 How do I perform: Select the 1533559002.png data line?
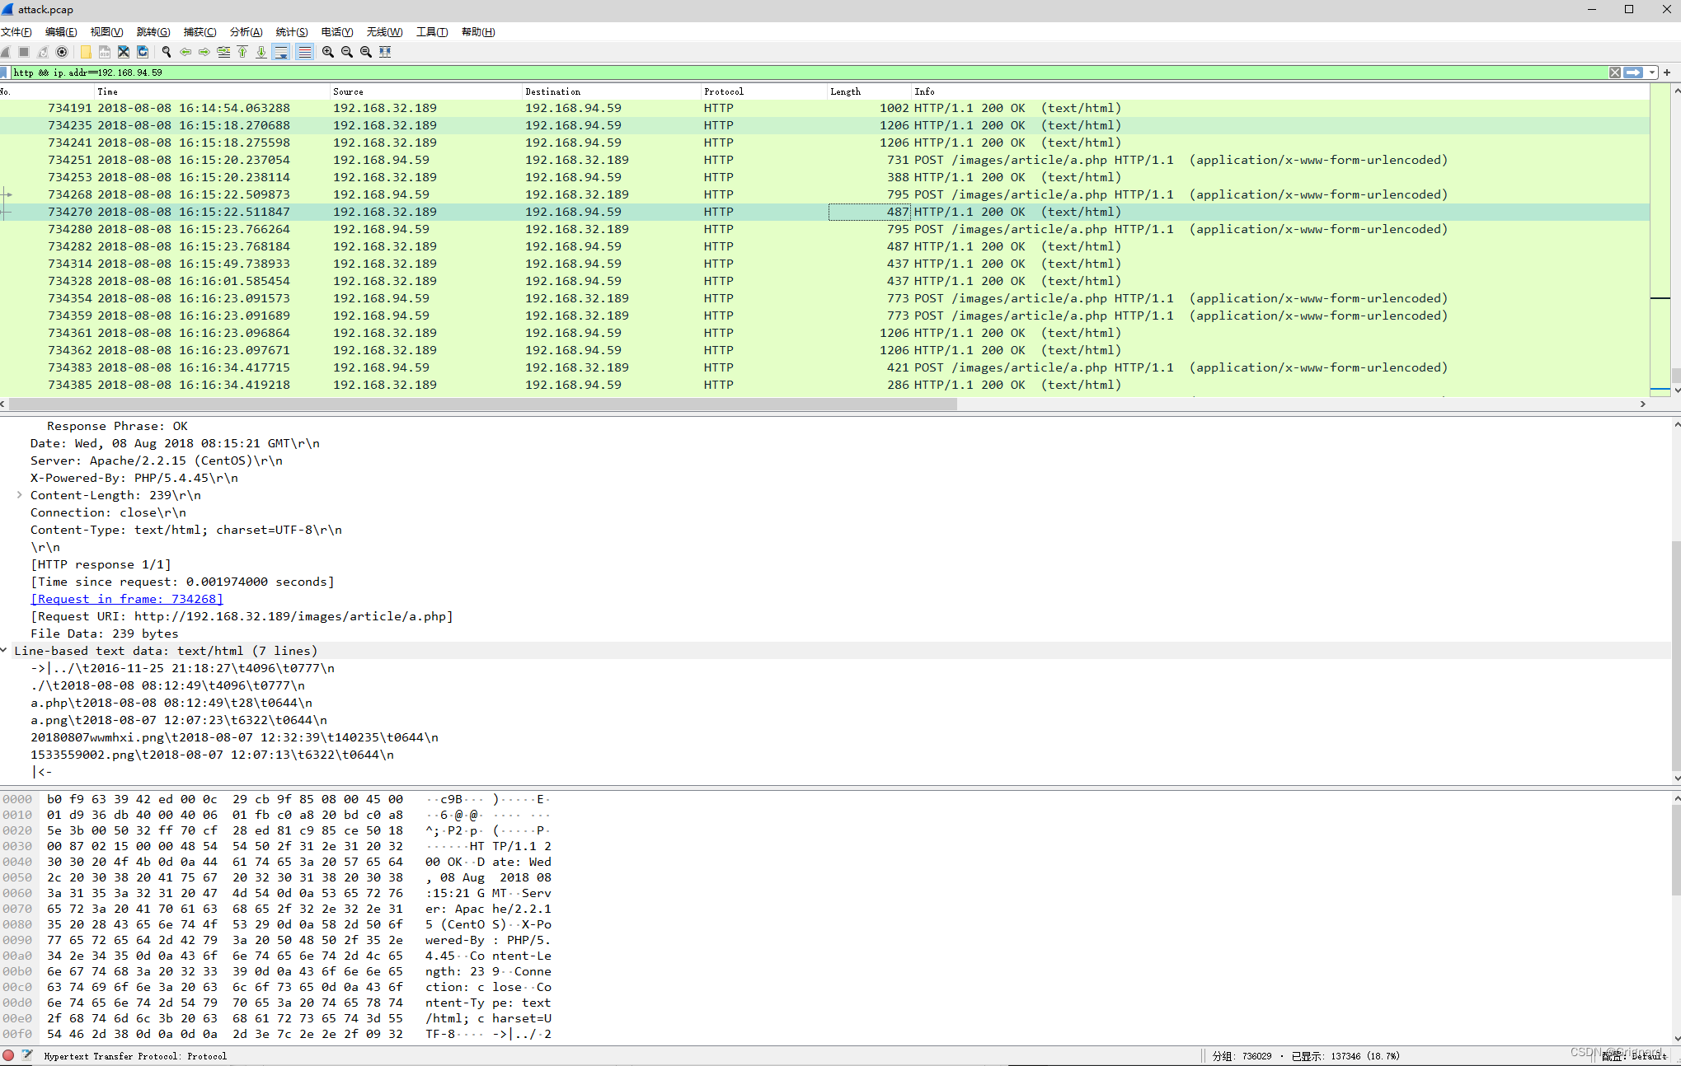[x=213, y=755]
